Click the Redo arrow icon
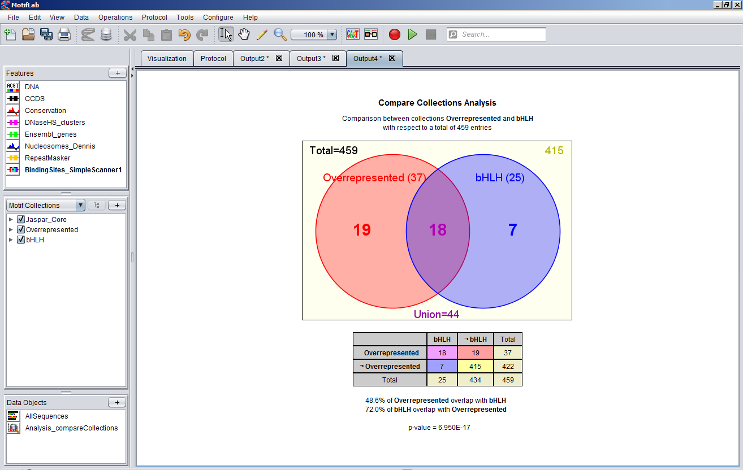 point(202,34)
